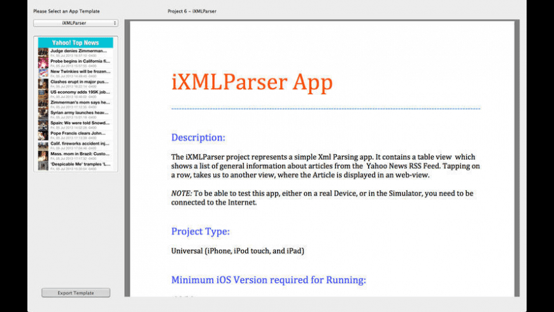Select the 'Yahoo! Top News' preview header

point(76,43)
